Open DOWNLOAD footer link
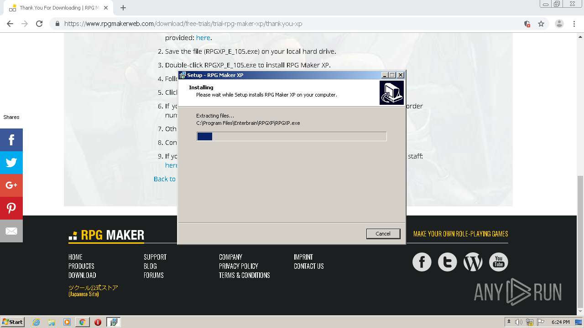This screenshot has height=328, width=584. tap(82, 275)
